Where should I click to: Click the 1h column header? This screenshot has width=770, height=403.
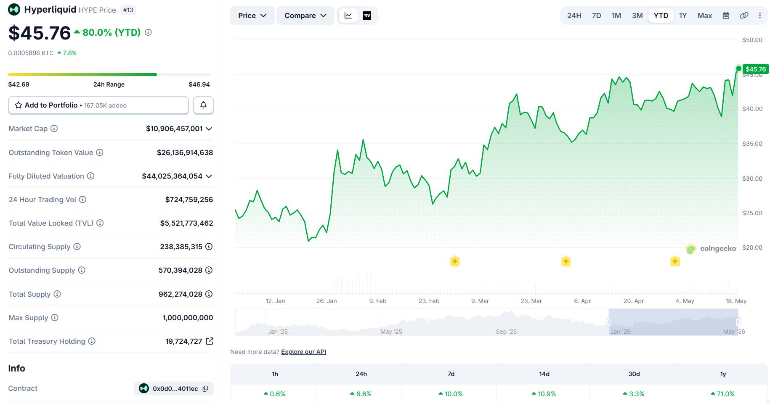[275, 374]
